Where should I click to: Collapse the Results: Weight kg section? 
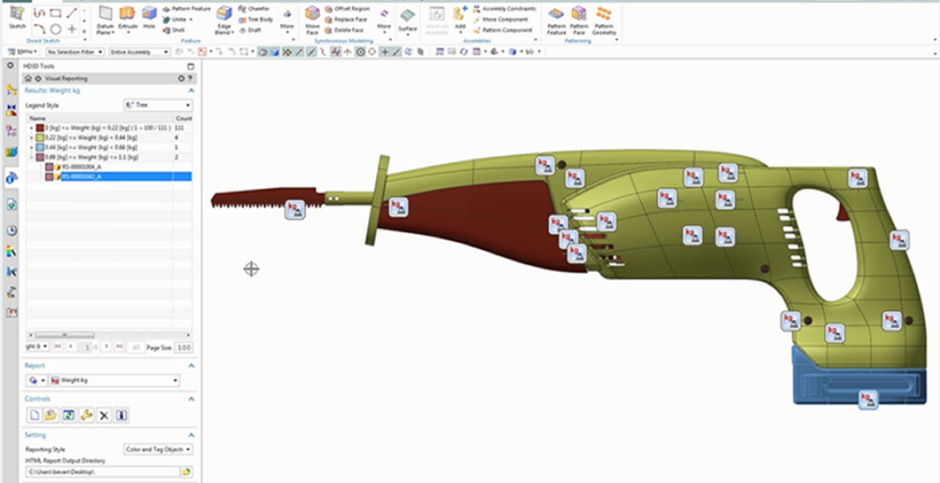click(191, 91)
